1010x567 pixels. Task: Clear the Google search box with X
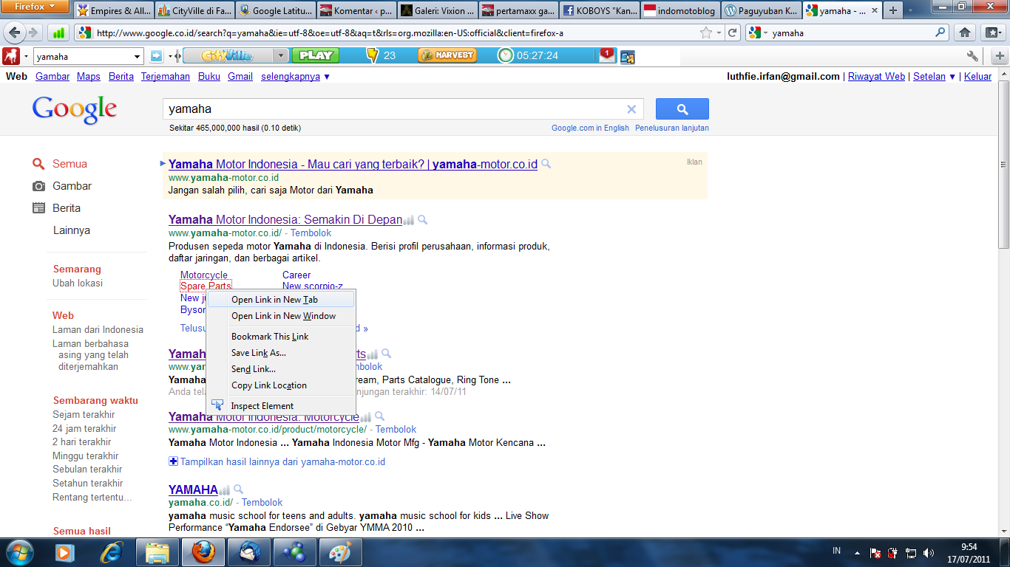pos(631,109)
